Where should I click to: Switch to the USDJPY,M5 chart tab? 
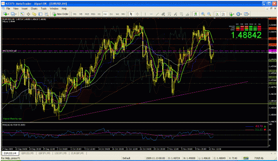pos(60,153)
